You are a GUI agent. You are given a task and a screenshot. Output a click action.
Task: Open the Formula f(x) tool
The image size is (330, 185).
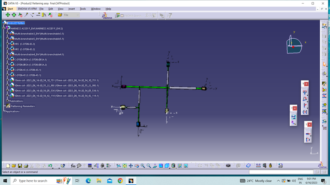click(x=73, y=166)
